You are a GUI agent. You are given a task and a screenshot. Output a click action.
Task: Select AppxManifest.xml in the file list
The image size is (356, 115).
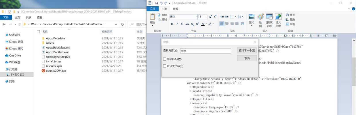tap(57, 52)
